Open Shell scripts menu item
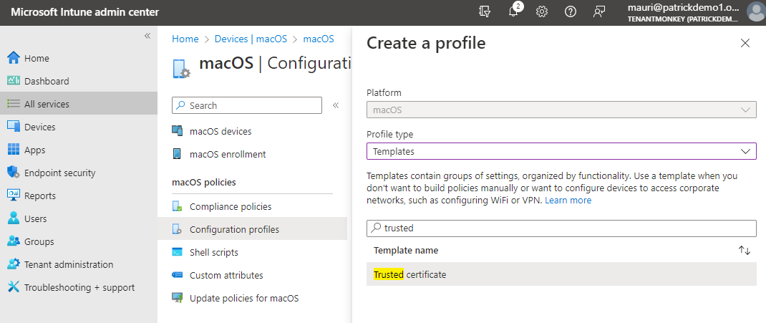Screen dimensions: 766x323 point(213,252)
